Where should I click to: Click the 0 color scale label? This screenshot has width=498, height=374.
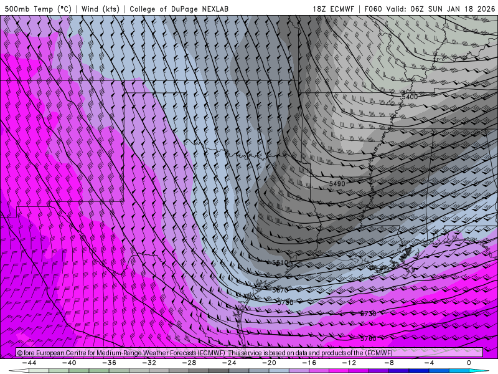[x=469, y=363]
